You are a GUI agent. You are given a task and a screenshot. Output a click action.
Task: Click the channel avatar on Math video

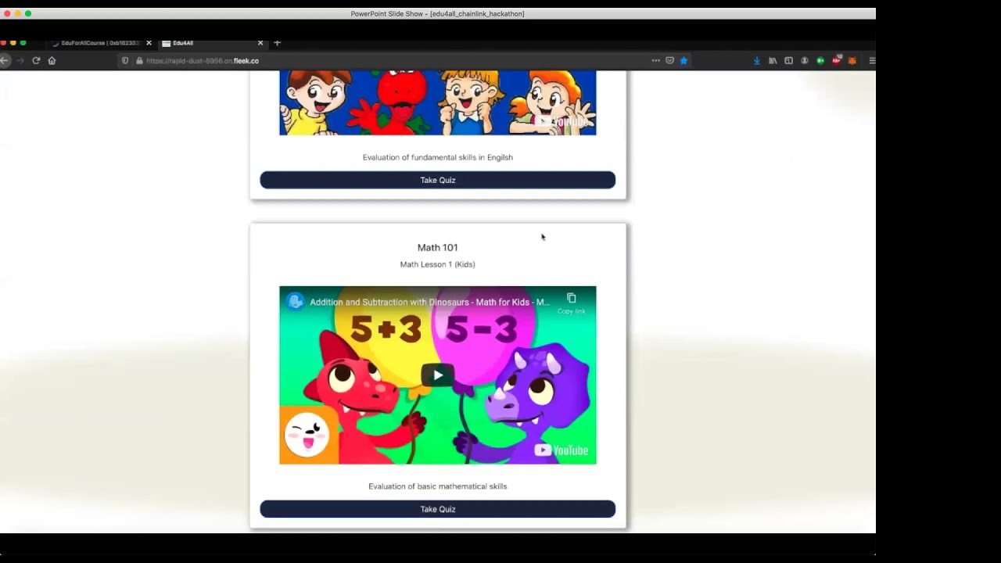(x=295, y=302)
